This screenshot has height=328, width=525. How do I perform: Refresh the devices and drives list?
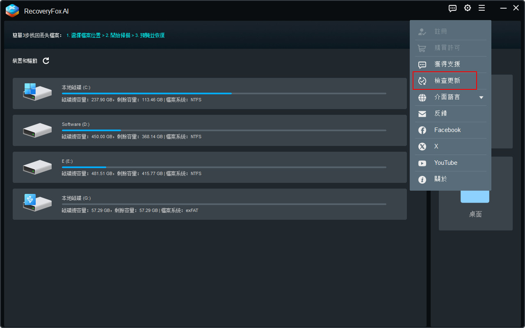(x=46, y=61)
